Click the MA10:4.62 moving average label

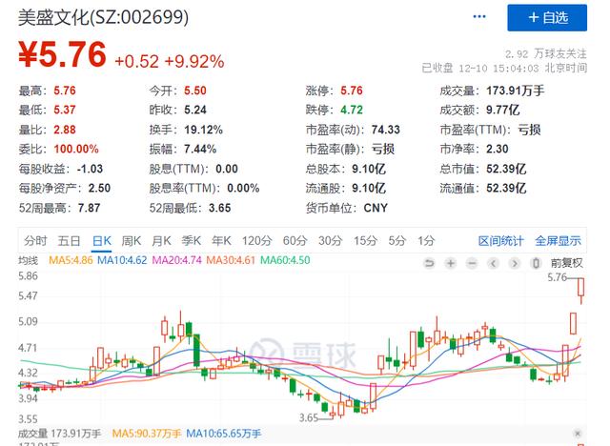(x=122, y=260)
